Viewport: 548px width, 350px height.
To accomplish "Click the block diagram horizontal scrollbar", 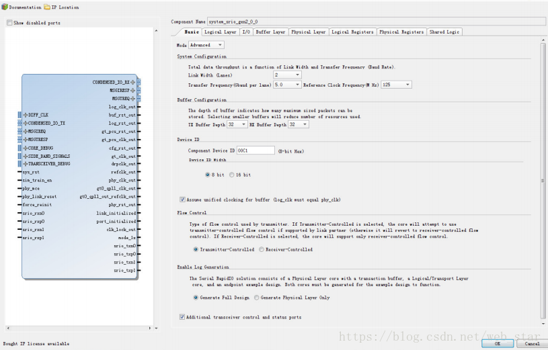I will pyautogui.click(x=79, y=329).
